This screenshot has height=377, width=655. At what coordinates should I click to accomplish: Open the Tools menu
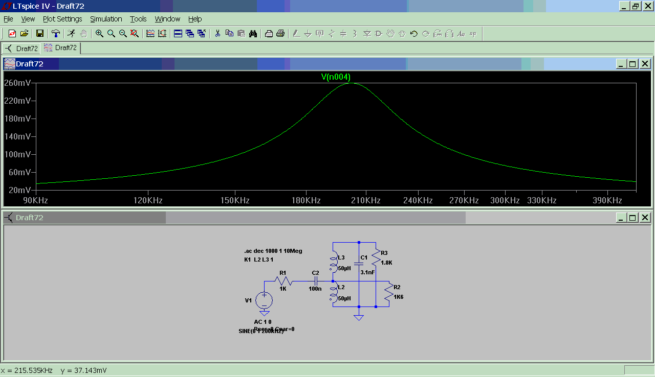coord(138,19)
